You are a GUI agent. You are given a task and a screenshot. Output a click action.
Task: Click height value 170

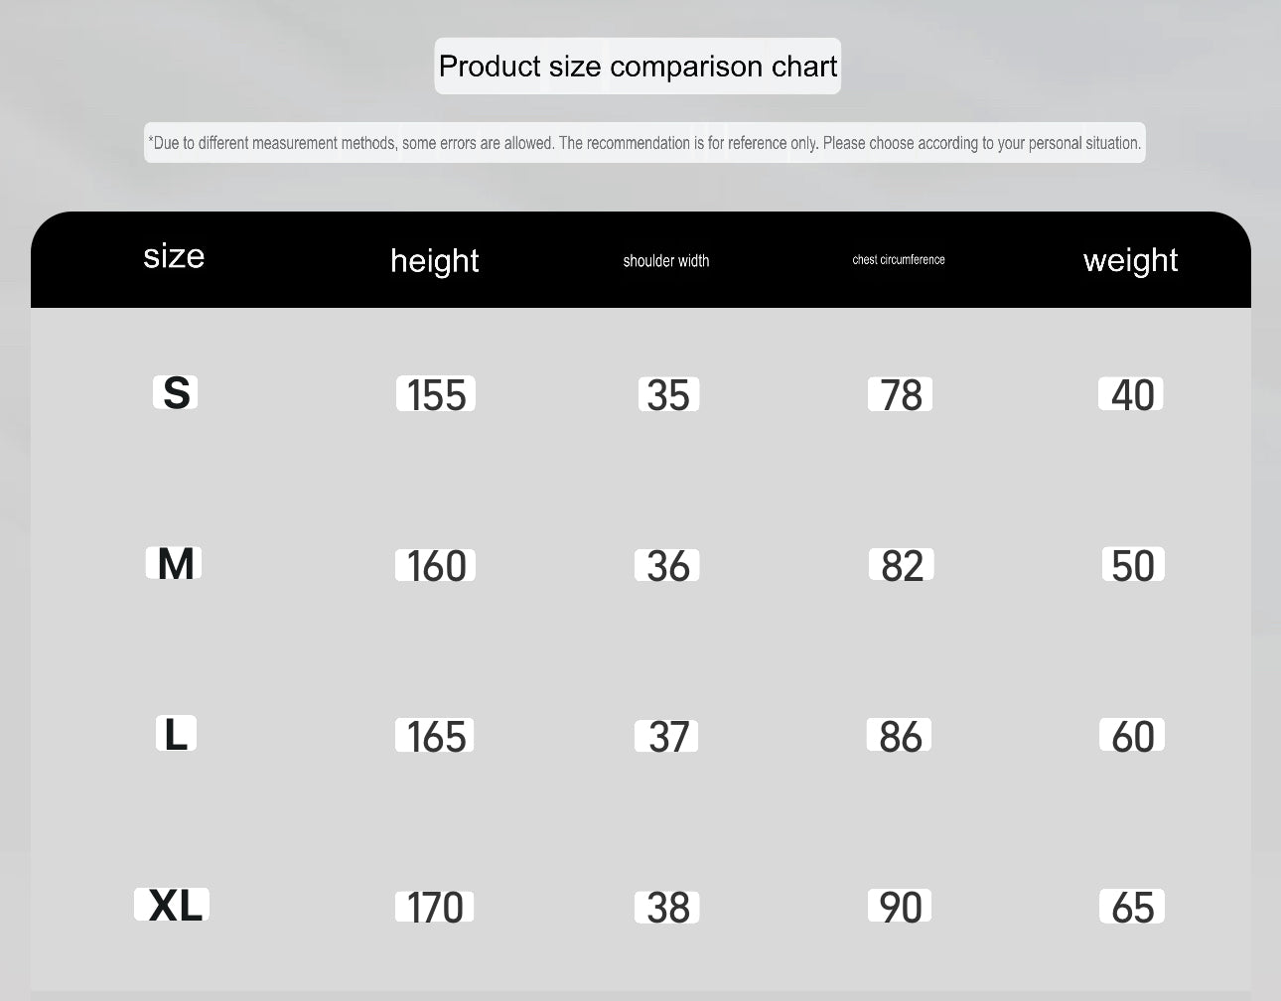point(435,908)
